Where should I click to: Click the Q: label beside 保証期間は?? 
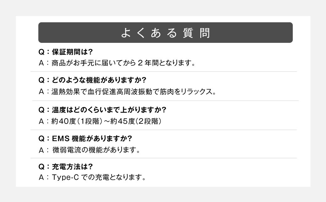click(43, 52)
